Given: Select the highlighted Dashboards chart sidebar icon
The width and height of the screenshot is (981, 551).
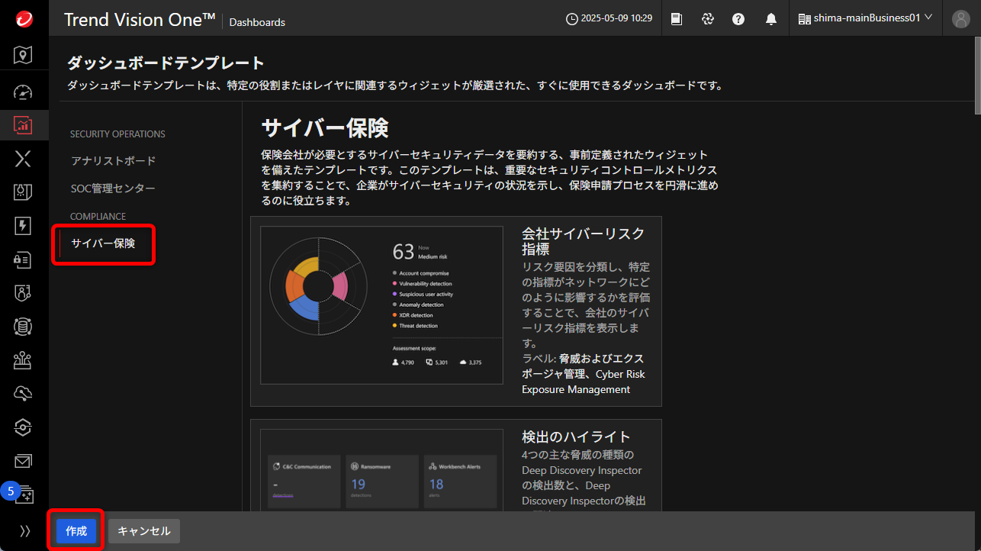Looking at the screenshot, I should (x=24, y=124).
